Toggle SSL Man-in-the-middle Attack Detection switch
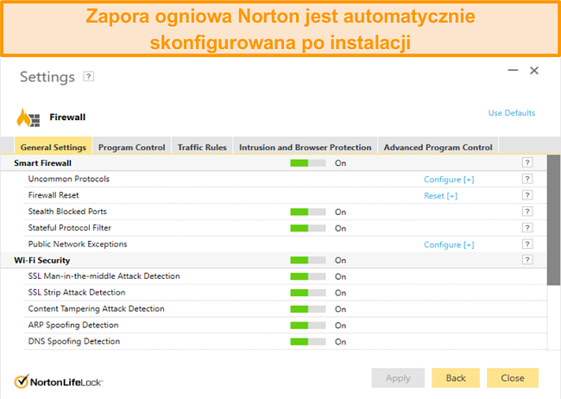Image resolution: width=561 pixels, height=399 pixels. point(308,276)
